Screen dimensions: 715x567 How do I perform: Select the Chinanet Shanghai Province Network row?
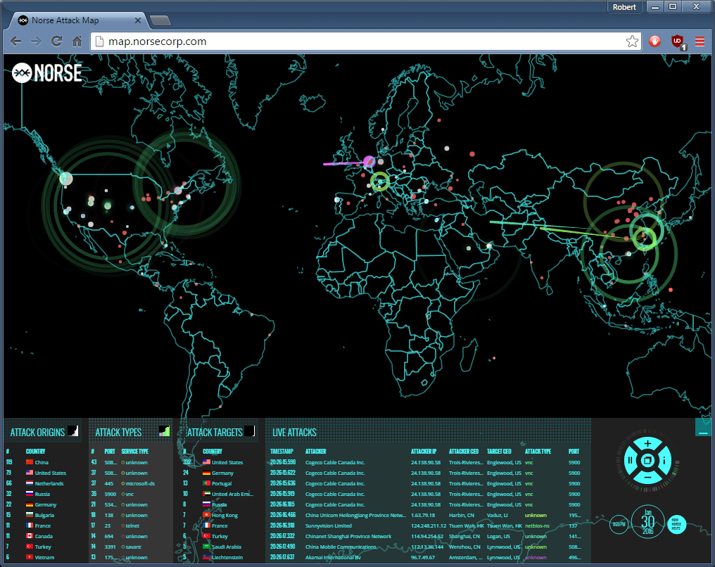pos(426,536)
